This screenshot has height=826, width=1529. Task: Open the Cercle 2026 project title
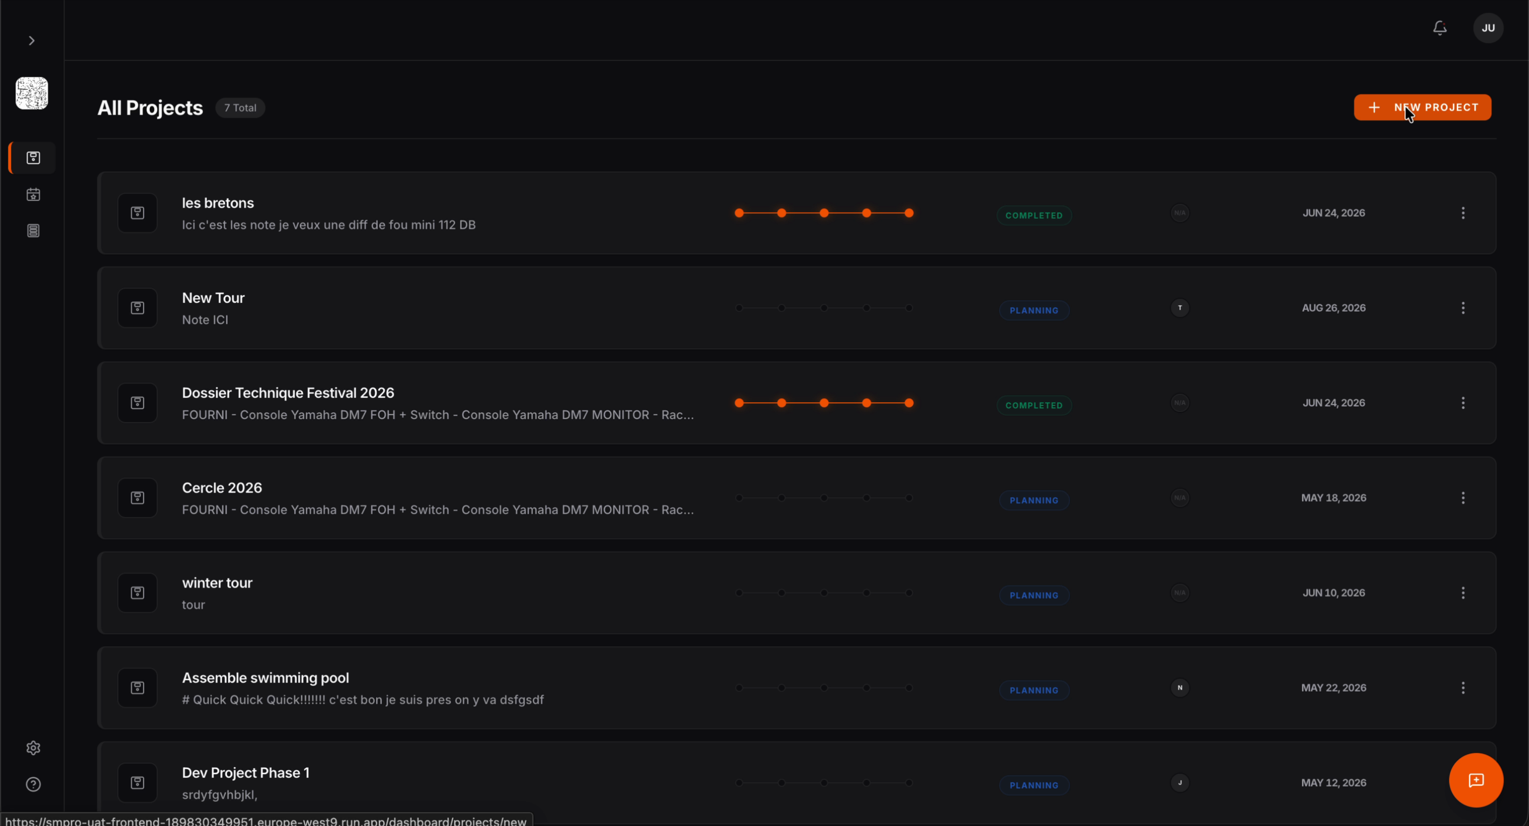click(x=222, y=488)
